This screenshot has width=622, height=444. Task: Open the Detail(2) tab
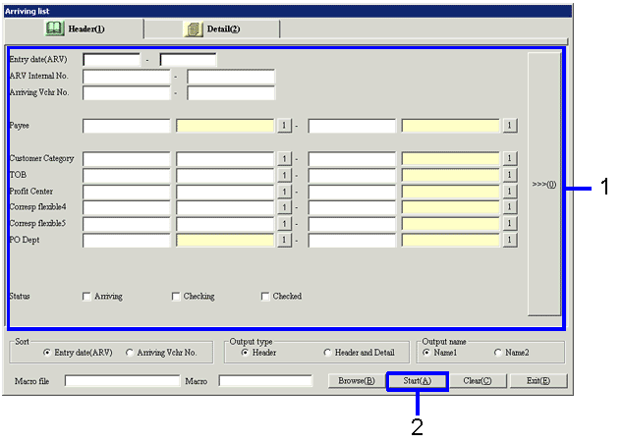pyautogui.click(x=212, y=28)
